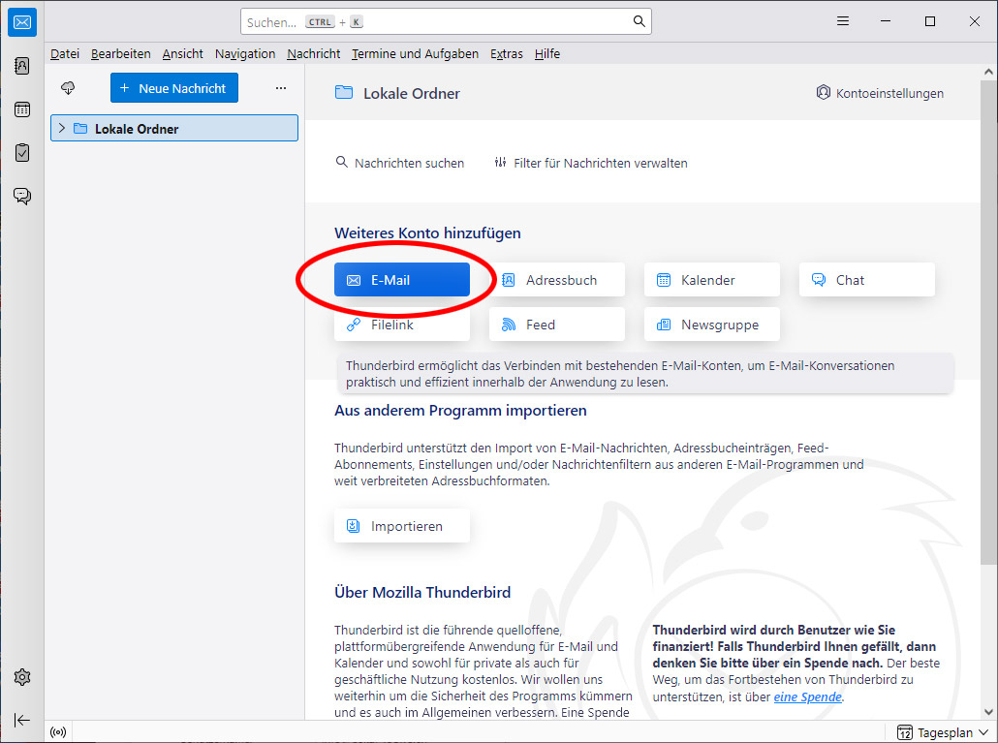The image size is (998, 743).
Task: Open Filter für Nachrichten verwalten
Action: click(x=591, y=163)
